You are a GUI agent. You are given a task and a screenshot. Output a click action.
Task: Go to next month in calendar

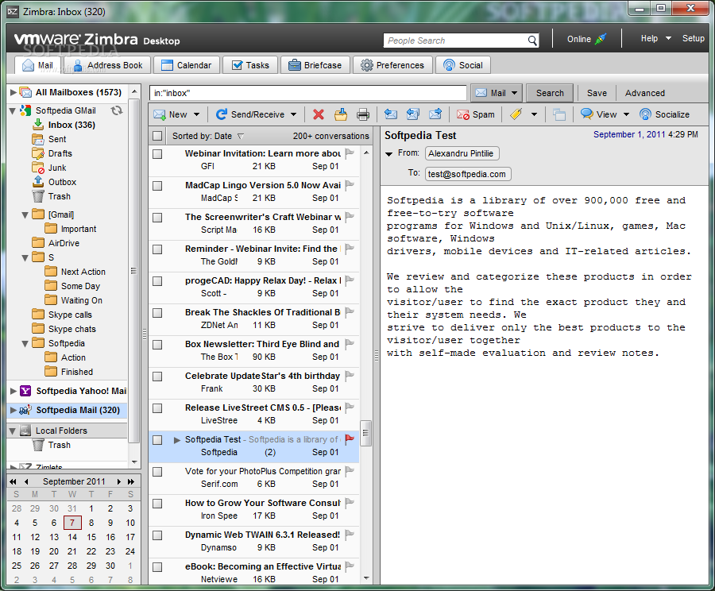click(119, 481)
